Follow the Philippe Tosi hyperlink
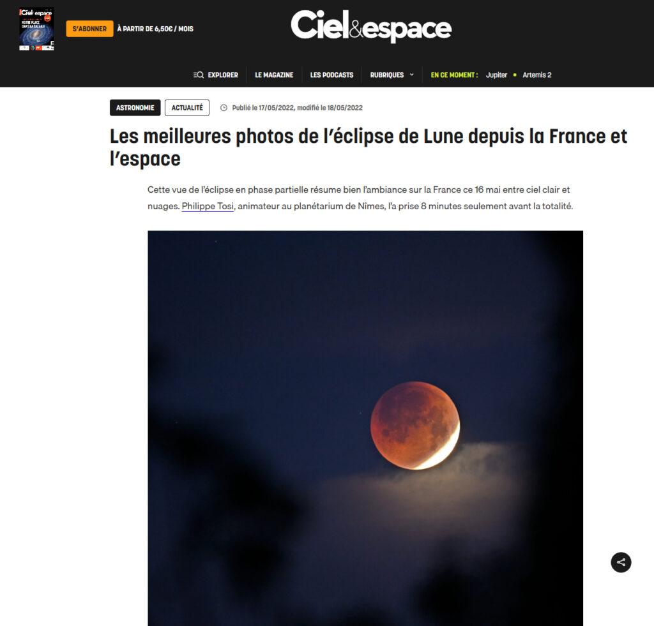 tap(208, 206)
